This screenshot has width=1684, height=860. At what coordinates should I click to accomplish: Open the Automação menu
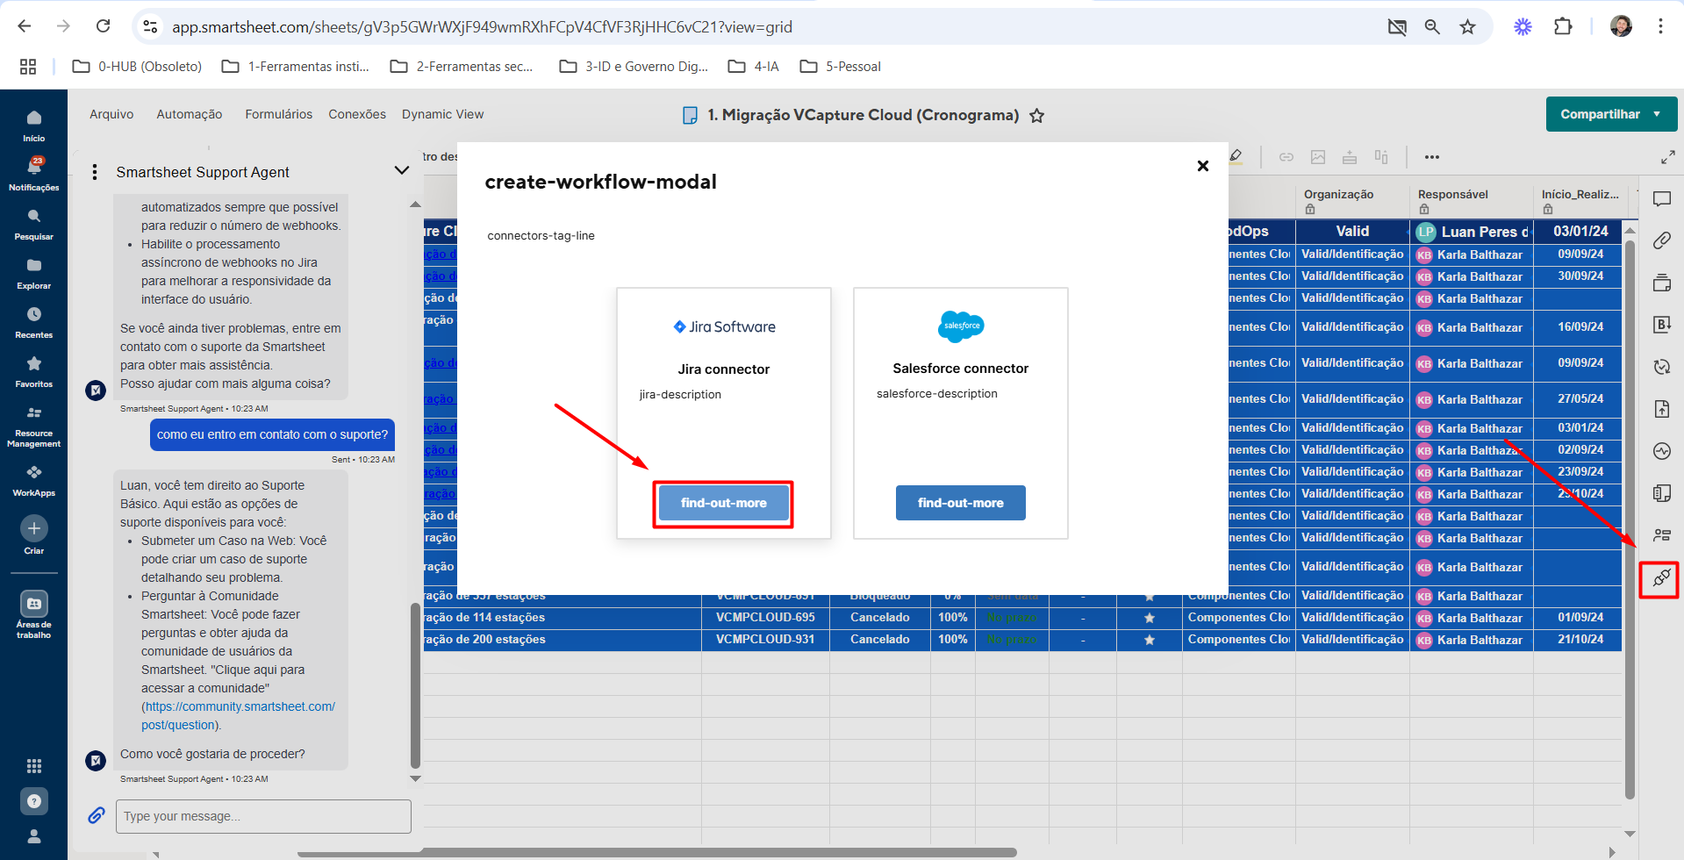pyautogui.click(x=190, y=114)
